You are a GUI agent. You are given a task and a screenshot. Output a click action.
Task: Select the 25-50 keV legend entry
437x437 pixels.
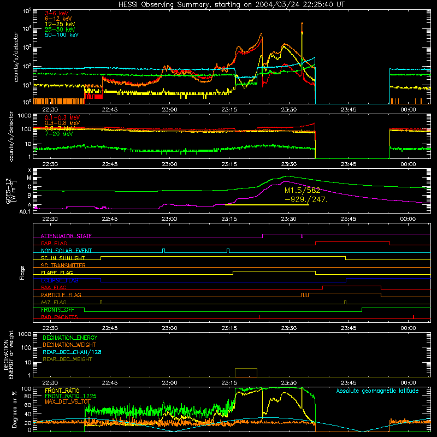[x=60, y=29]
